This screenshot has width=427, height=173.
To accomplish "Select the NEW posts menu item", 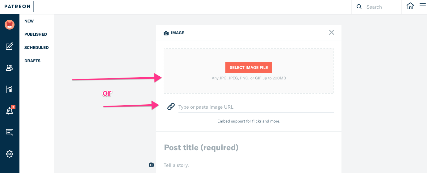I will pyautogui.click(x=29, y=21).
